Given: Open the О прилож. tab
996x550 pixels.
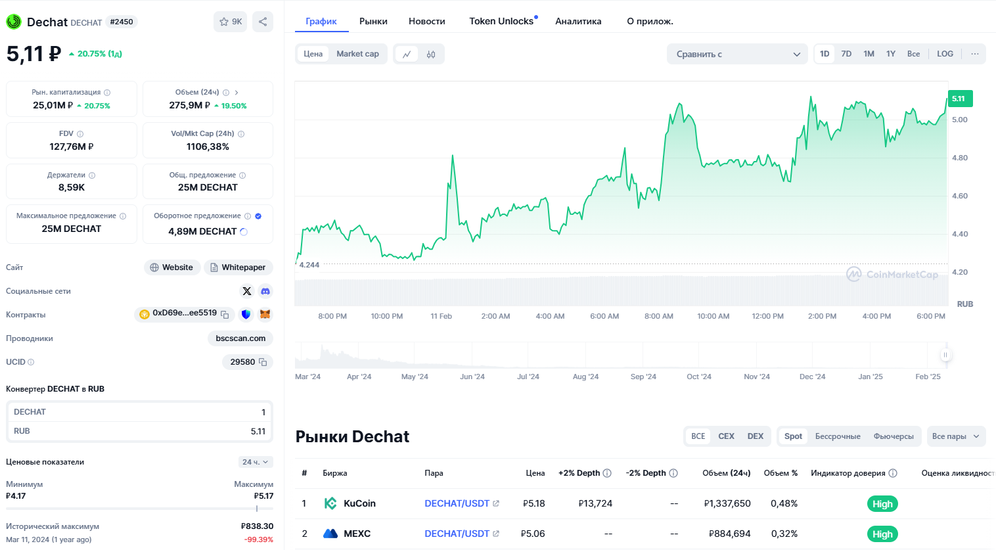Looking at the screenshot, I should pyautogui.click(x=650, y=21).
